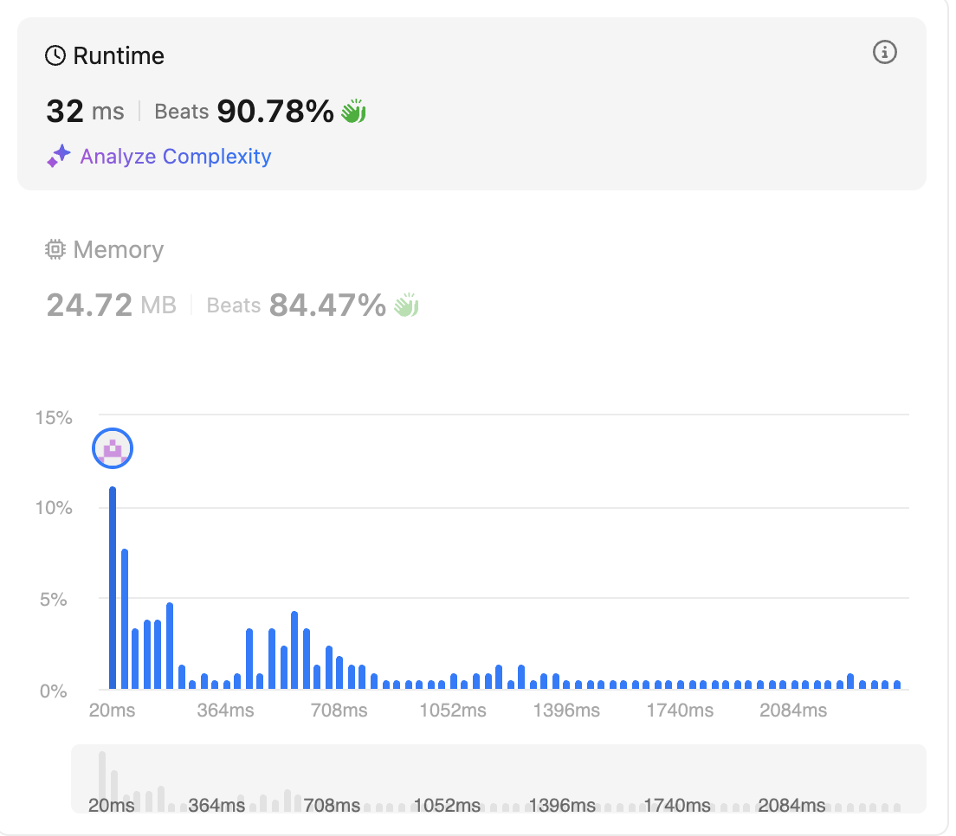
Task: Click the tallest gray bar in bottom overview
Action: click(x=102, y=781)
